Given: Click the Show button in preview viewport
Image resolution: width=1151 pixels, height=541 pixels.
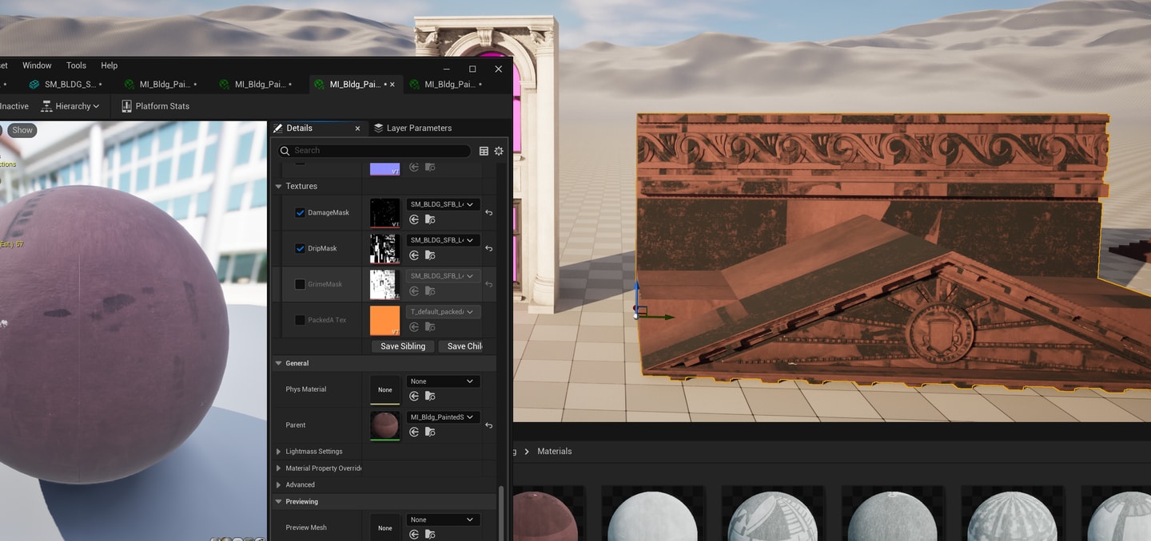Looking at the screenshot, I should [x=22, y=130].
